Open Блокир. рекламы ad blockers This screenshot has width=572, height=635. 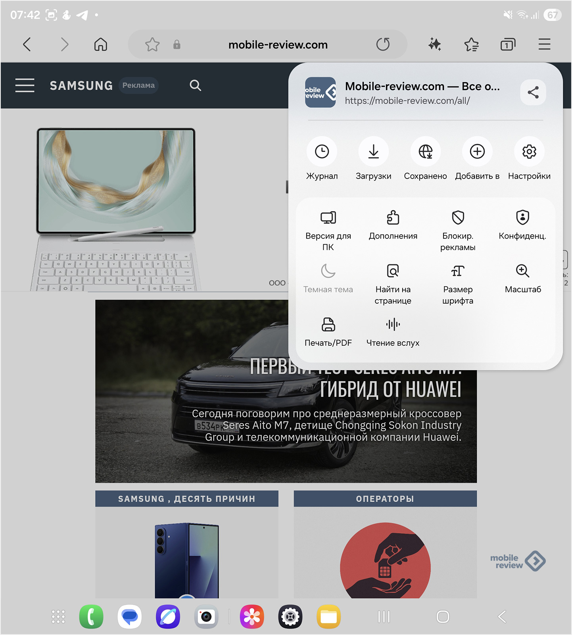[458, 231]
